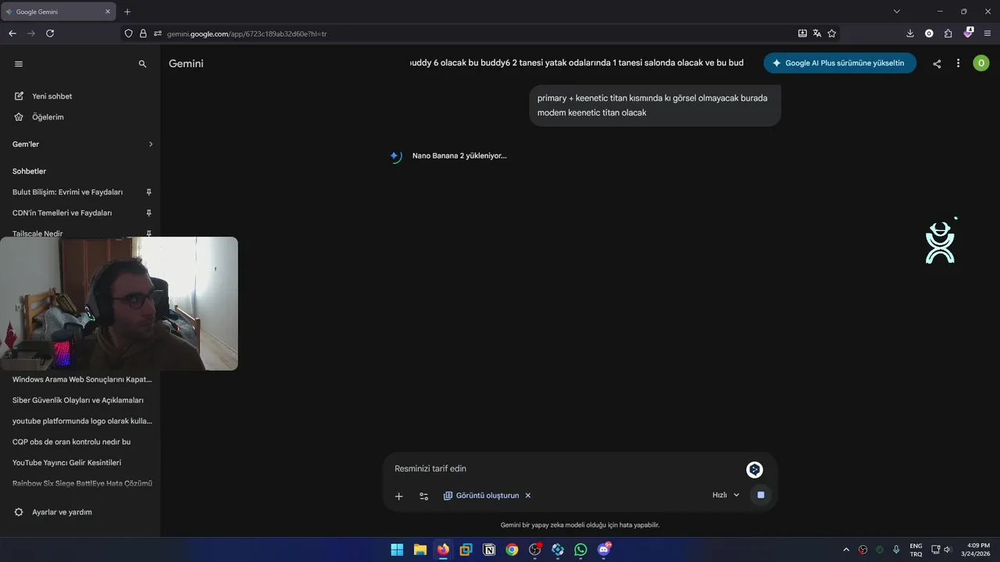Stop the response with the square button
This screenshot has width=1000, height=562.
(761, 495)
